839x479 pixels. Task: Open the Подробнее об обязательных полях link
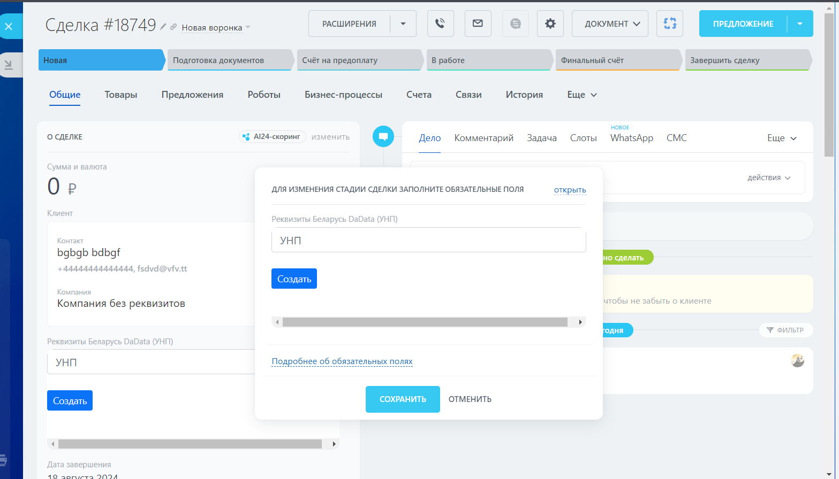pos(342,361)
